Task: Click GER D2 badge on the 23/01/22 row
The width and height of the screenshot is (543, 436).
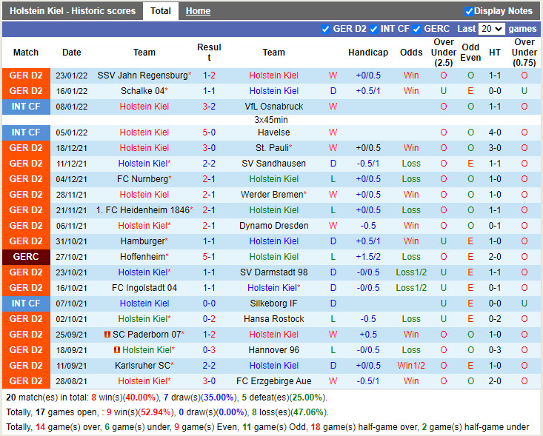Action: pos(26,76)
